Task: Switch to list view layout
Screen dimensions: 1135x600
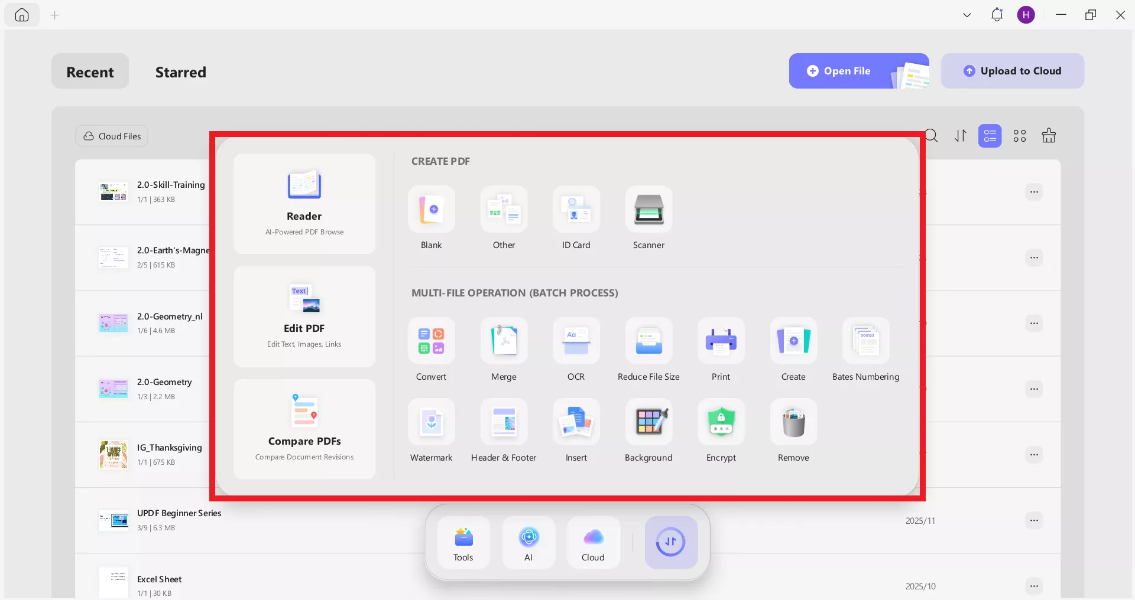Action: click(x=990, y=136)
